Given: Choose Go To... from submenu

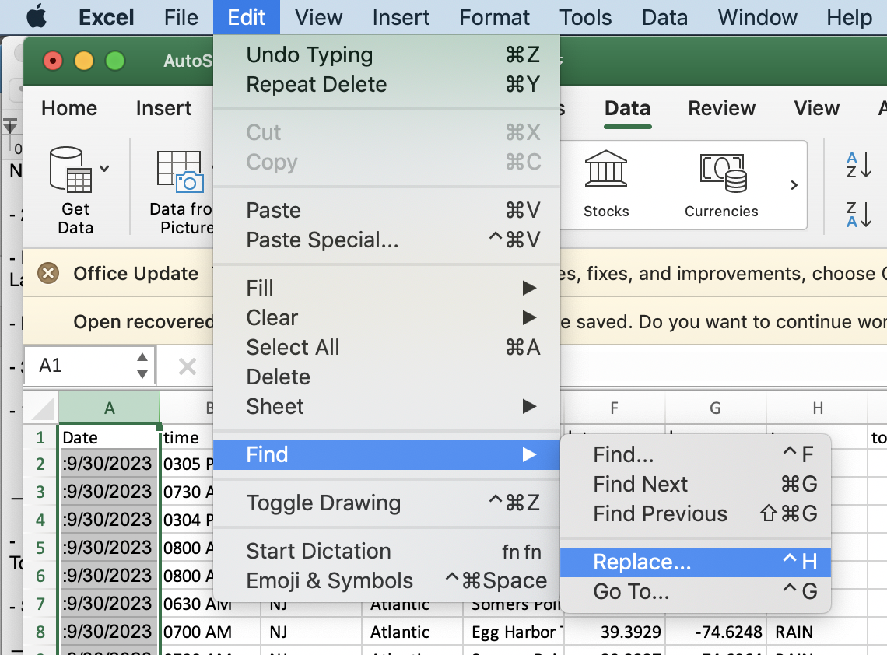Looking at the screenshot, I should pos(696,592).
